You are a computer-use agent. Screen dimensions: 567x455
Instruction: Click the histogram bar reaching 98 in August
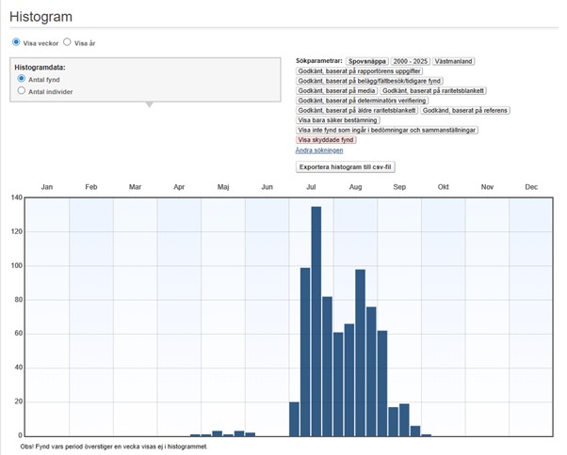360,353
